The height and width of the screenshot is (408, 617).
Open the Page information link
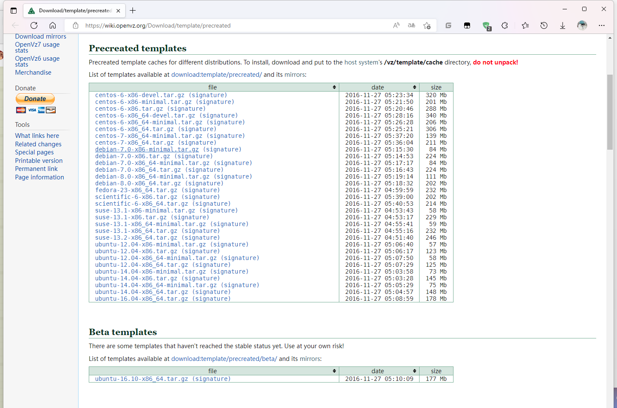tap(39, 177)
